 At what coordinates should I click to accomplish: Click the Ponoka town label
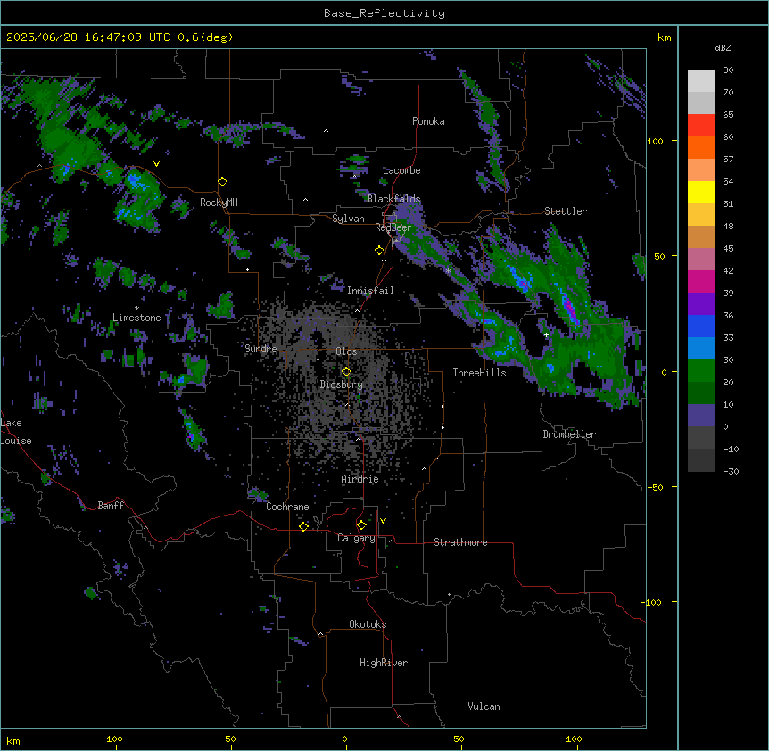428,121
